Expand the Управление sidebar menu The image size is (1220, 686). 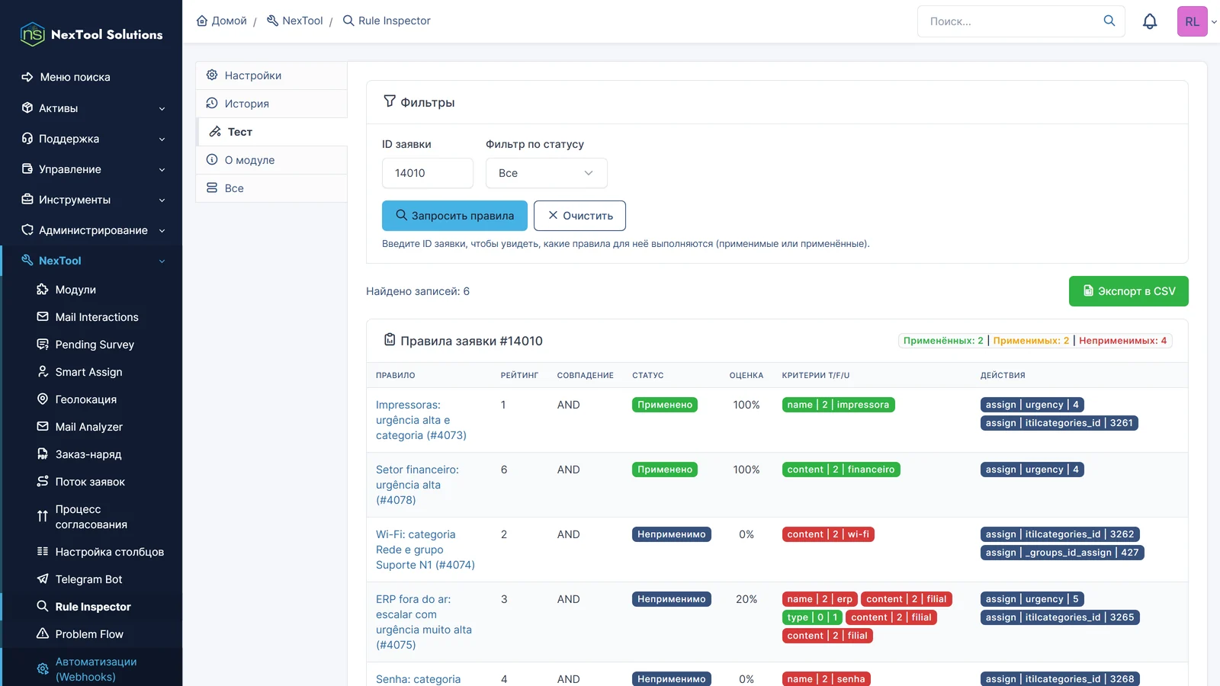click(93, 169)
